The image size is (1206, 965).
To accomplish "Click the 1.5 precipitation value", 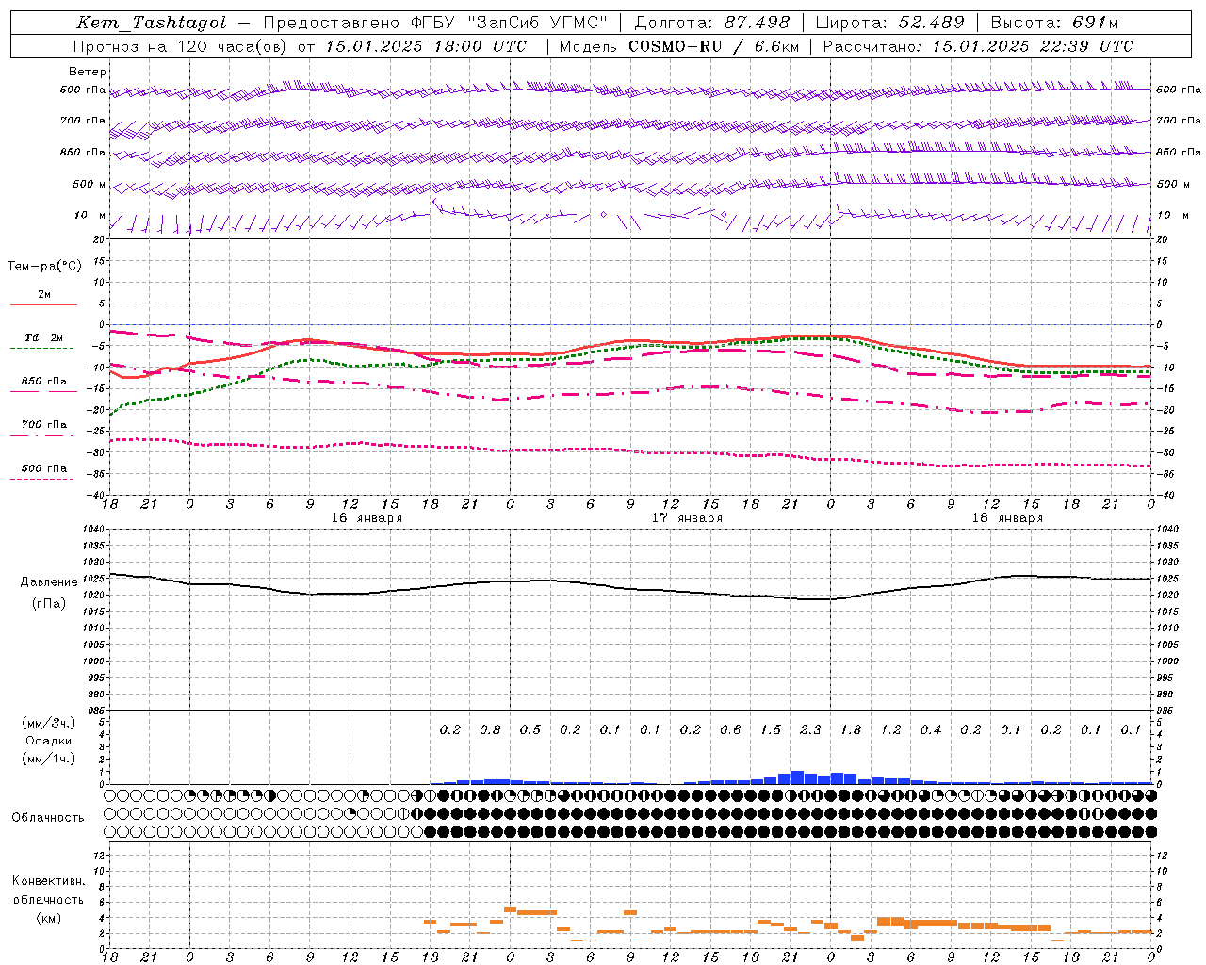I will pyautogui.click(x=771, y=730).
